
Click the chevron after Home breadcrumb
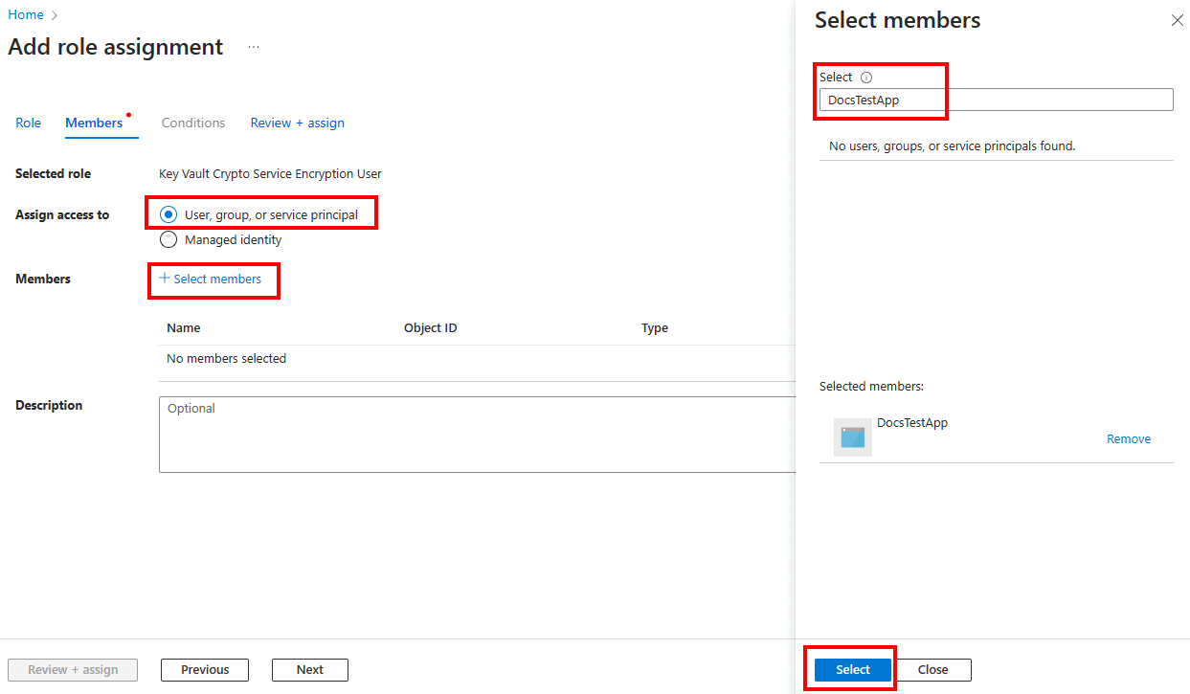coord(52,14)
